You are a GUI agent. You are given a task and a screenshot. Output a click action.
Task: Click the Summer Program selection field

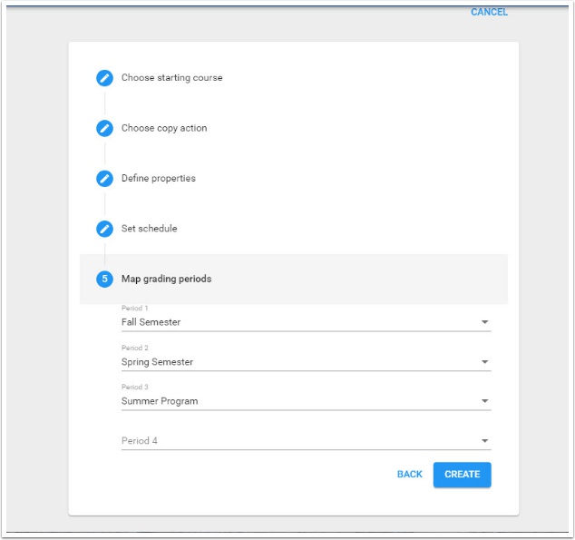click(290, 401)
